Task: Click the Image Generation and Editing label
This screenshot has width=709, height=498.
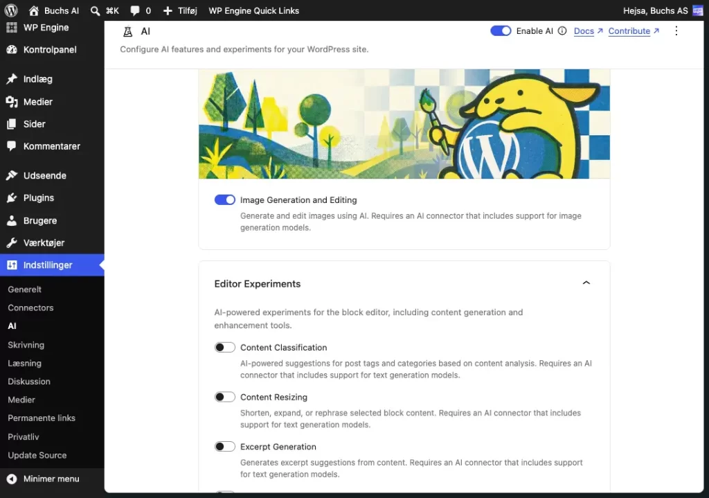Action: pos(298,200)
